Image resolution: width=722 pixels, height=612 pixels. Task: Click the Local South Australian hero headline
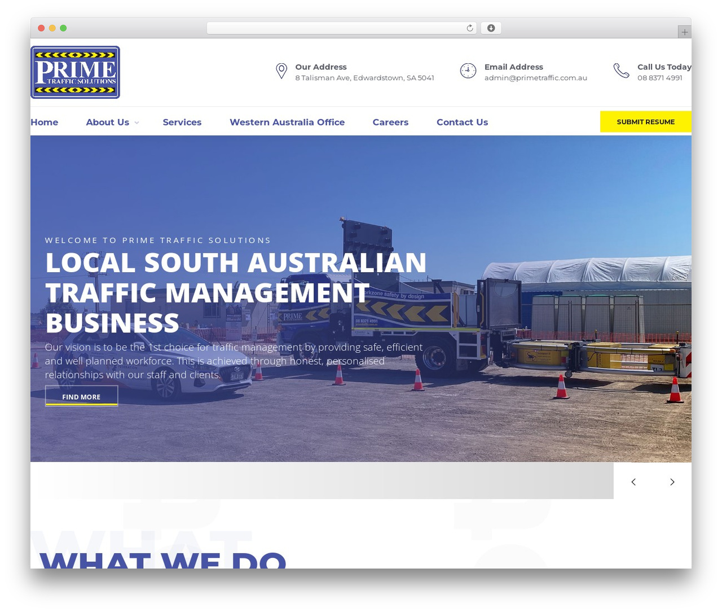click(236, 292)
